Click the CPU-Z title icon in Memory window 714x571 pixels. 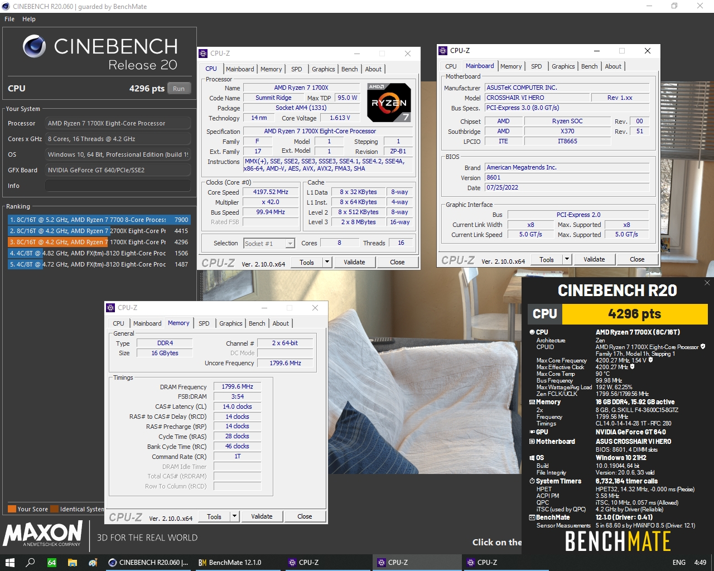tap(110, 308)
